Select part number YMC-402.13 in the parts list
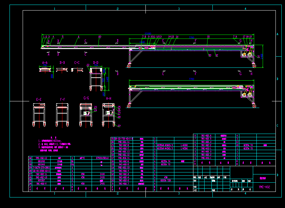 [x=124, y=151]
